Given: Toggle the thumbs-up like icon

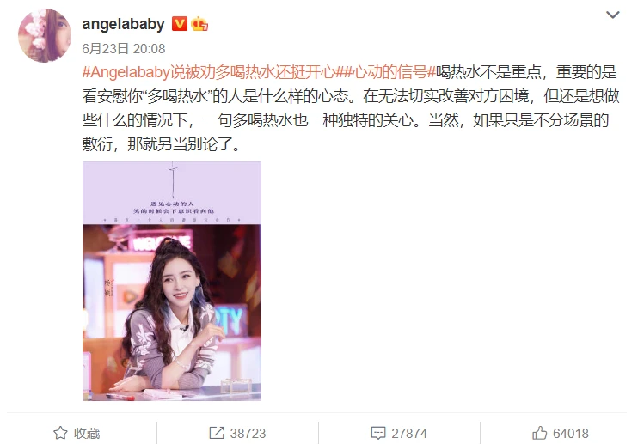Looking at the screenshot, I should click(x=540, y=433).
